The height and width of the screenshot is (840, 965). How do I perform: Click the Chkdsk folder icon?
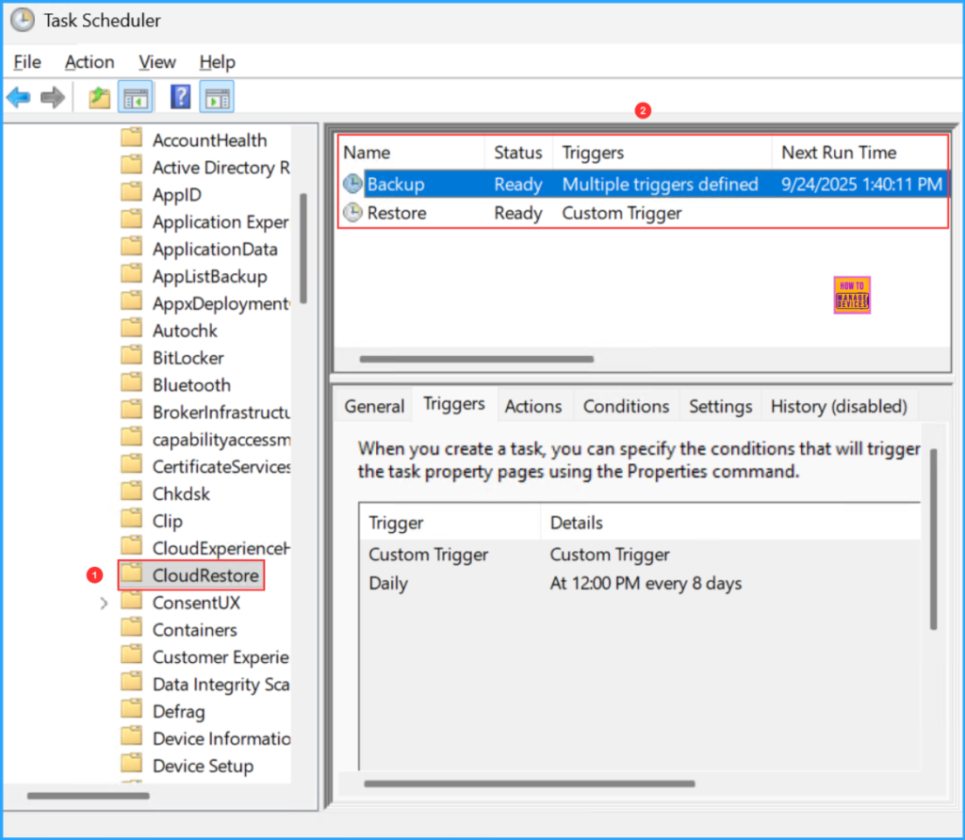coord(132,491)
